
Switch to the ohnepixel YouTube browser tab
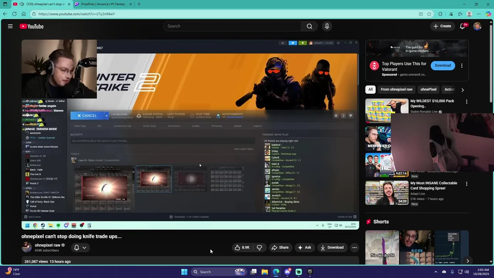[41, 4]
